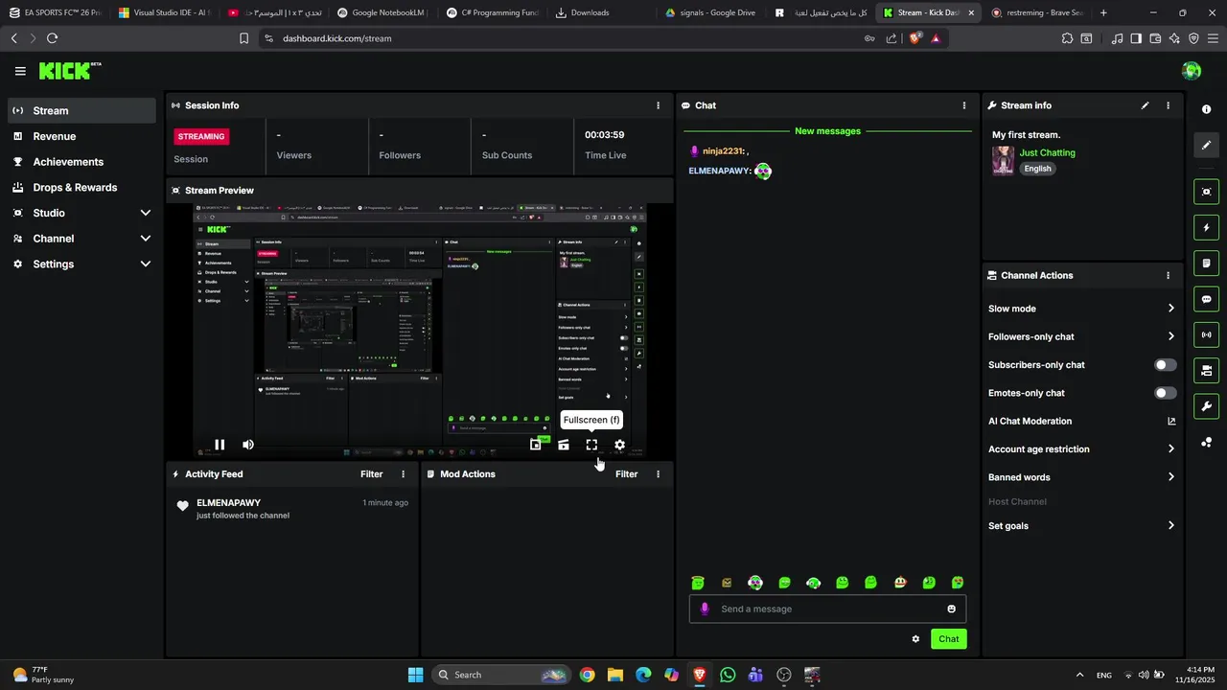Click the purple identity icon in message box
Image resolution: width=1227 pixels, height=690 pixels.
(706, 609)
